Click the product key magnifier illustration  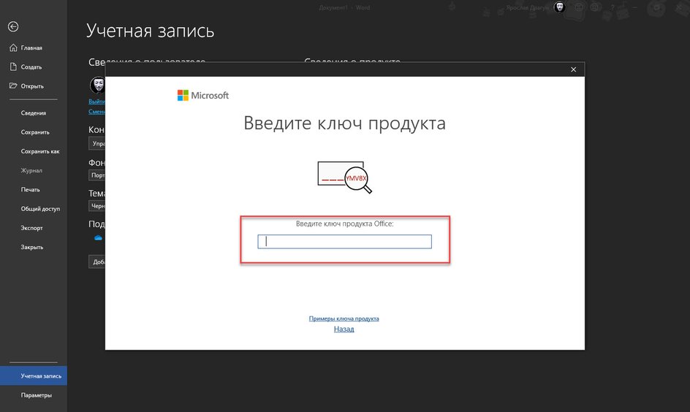point(344,178)
